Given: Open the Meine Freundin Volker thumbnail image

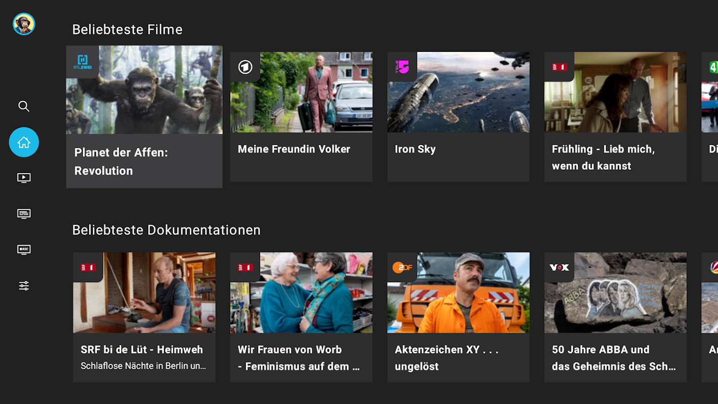Looking at the screenshot, I should pos(301,92).
